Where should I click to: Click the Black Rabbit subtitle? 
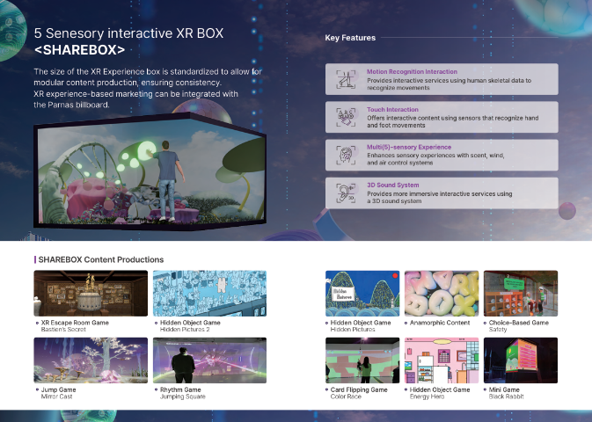click(507, 397)
